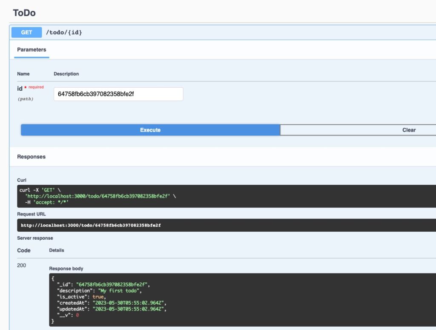Click the blue Execute button
436x330 pixels.
pos(150,130)
